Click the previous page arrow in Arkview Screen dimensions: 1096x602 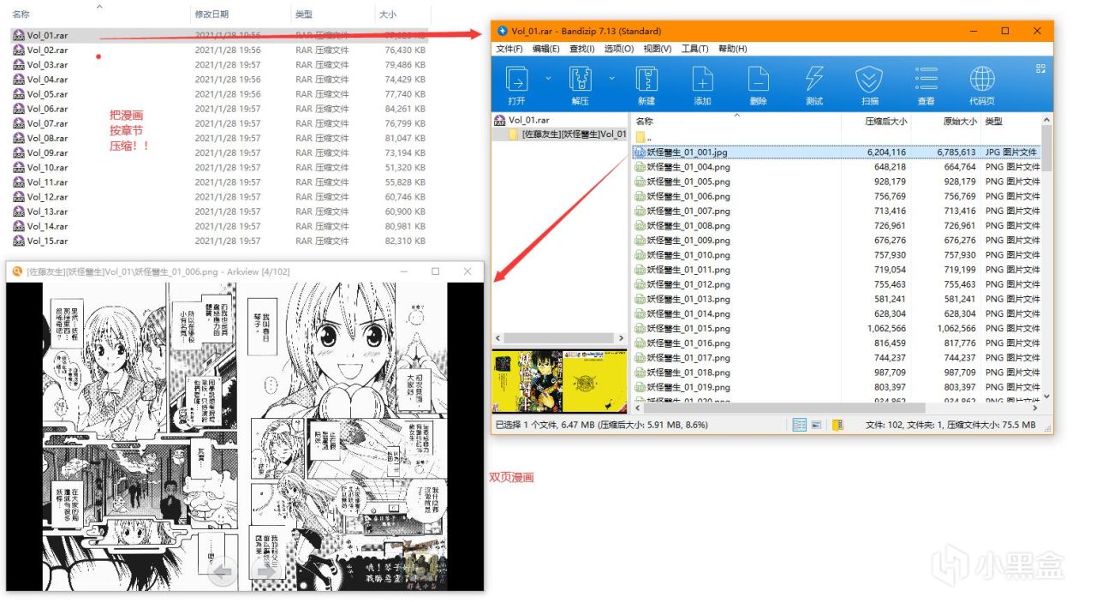click(223, 571)
